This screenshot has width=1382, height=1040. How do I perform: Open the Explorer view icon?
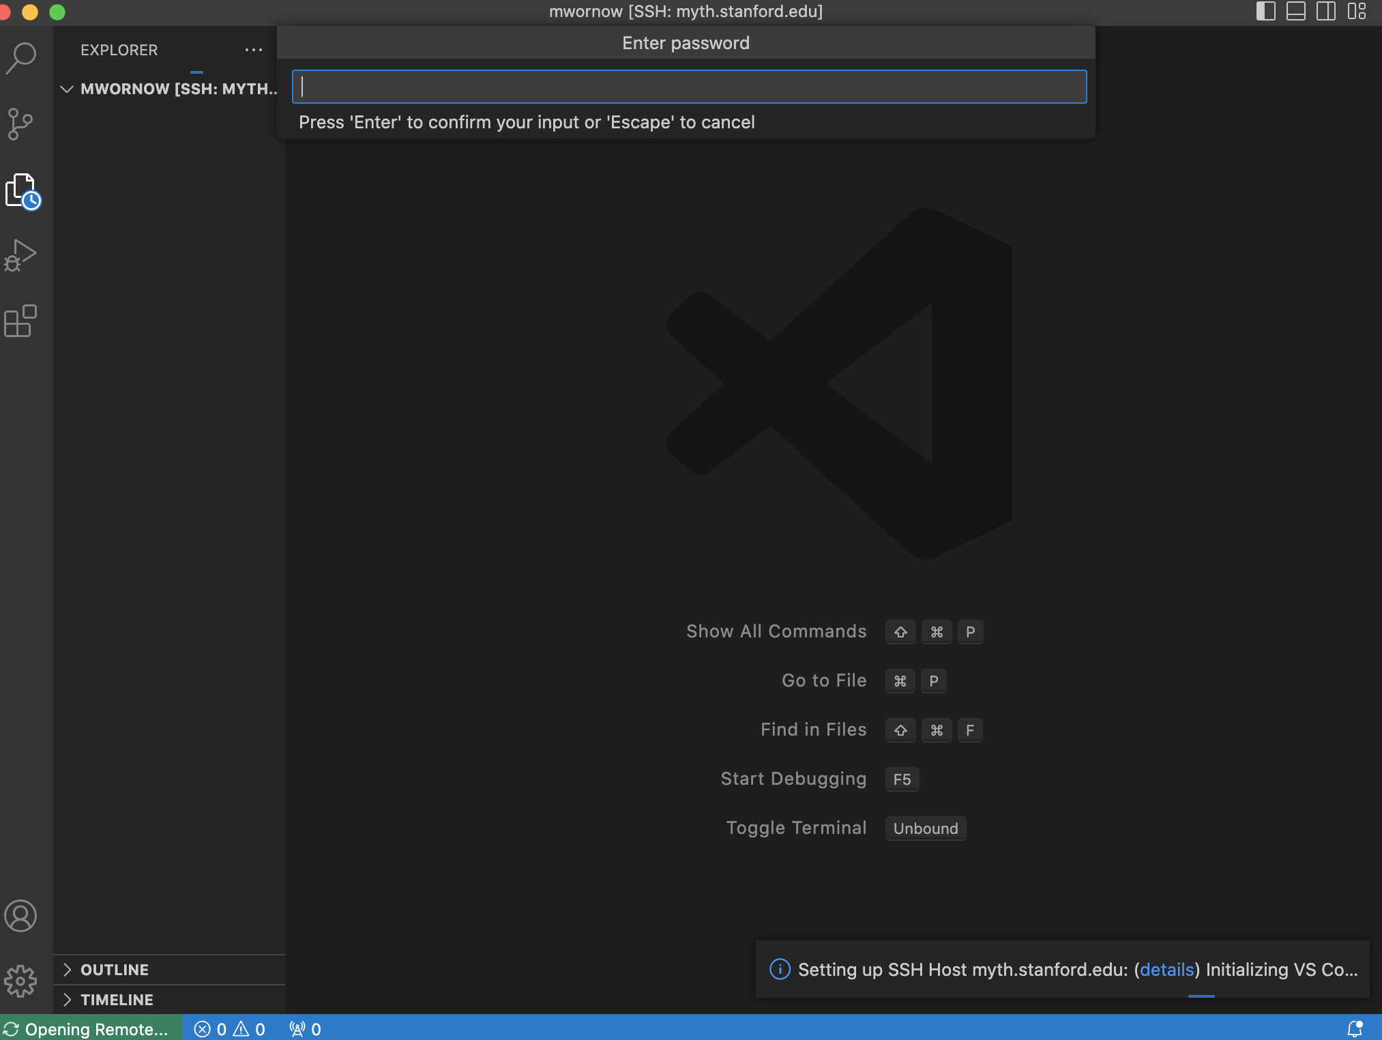[23, 191]
